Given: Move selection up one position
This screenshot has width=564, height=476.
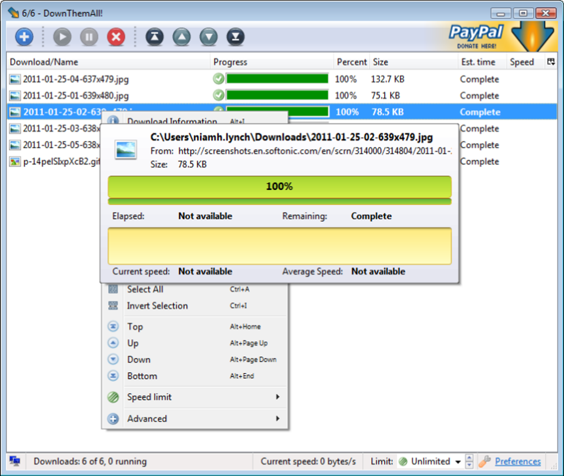Looking at the screenshot, I should click(182, 36).
